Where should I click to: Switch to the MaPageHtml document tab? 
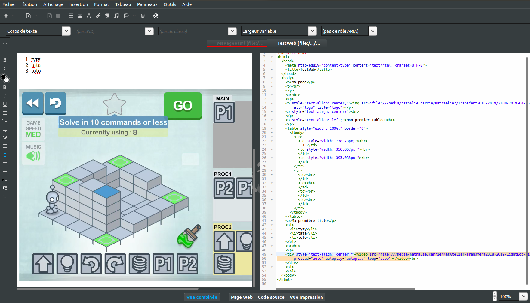[240, 43]
